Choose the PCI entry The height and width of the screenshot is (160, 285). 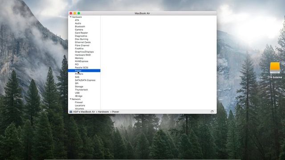pyautogui.click(x=77, y=64)
